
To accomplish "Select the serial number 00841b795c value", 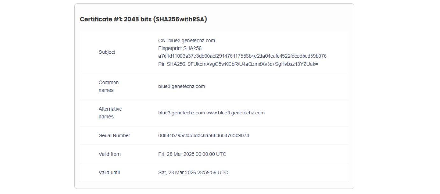I will click(x=204, y=135).
